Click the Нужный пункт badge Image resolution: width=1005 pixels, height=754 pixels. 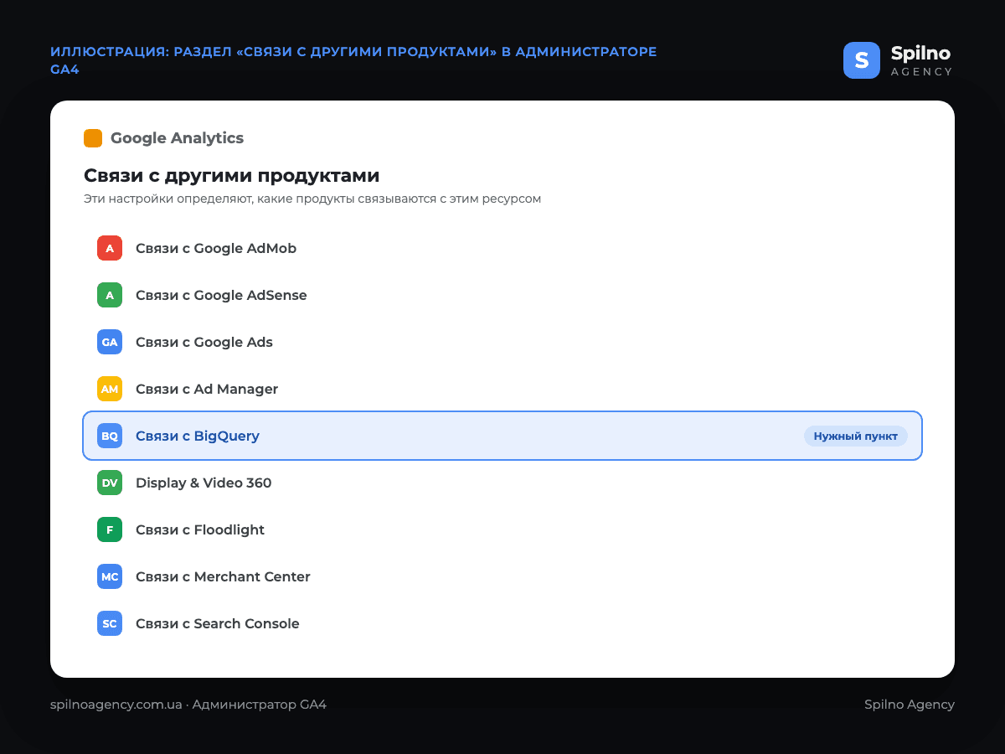pos(855,436)
